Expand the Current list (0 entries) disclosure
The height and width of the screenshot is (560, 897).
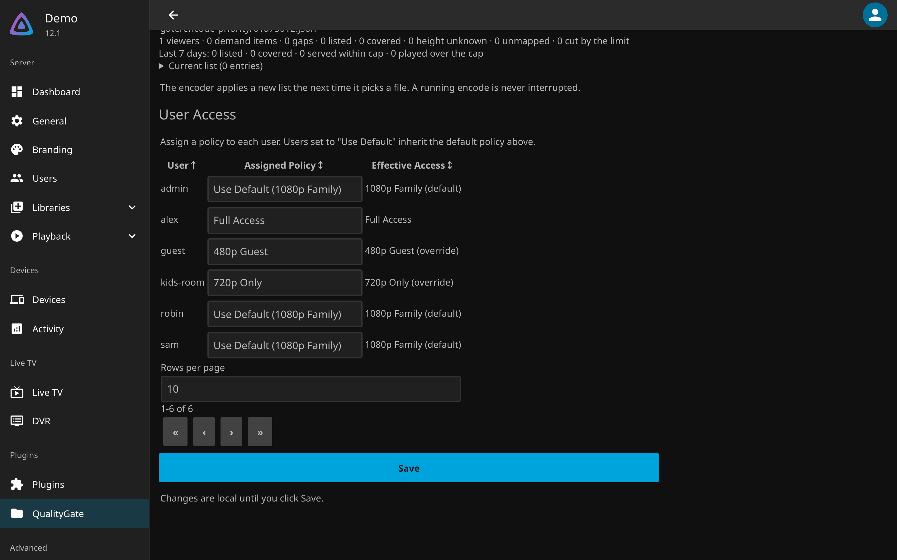[x=211, y=66]
